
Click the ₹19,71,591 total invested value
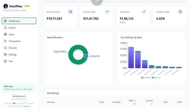(54, 19)
